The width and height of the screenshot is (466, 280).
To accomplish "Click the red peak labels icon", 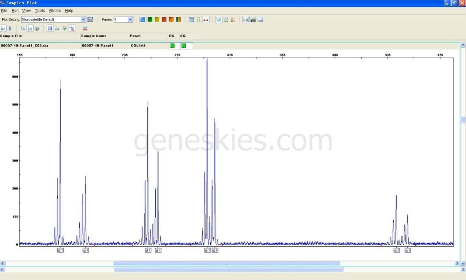I will pyautogui.click(x=206, y=19).
